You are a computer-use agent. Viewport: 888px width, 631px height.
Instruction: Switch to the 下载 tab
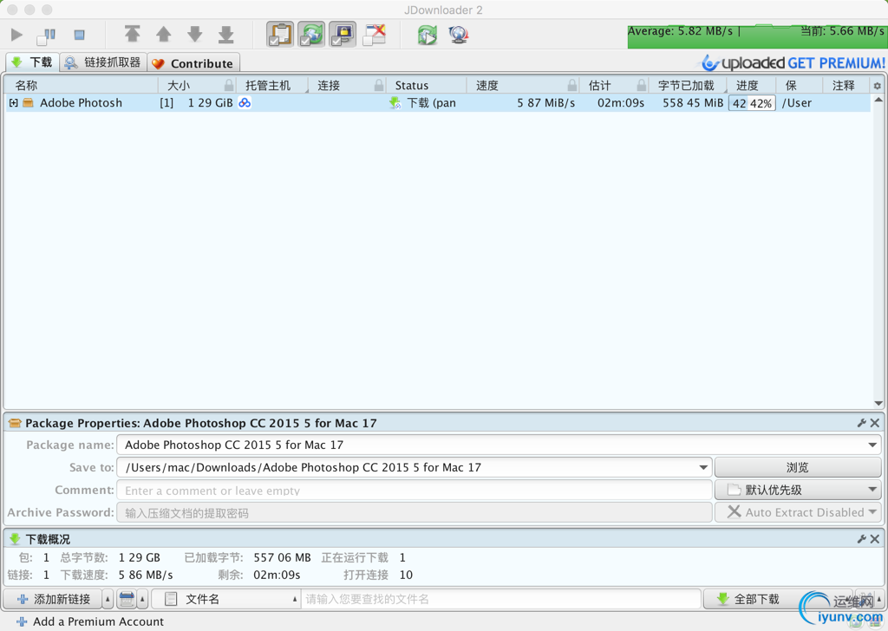(x=32, y=62)
